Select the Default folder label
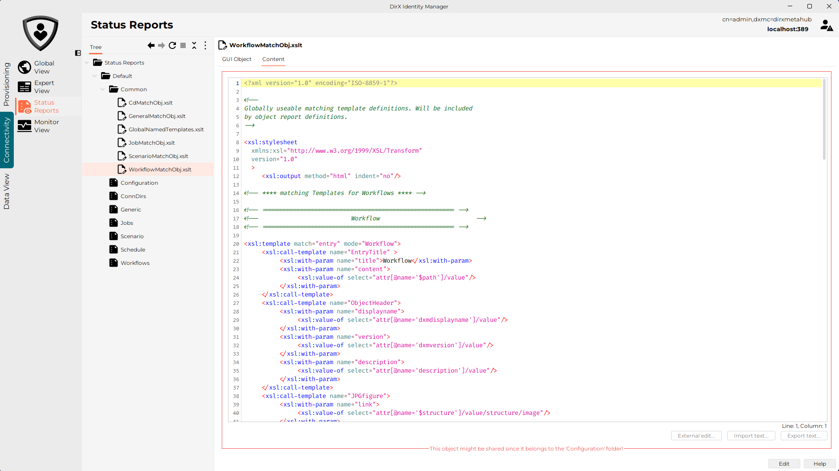The image size is (839, 471). coord(122,76)
